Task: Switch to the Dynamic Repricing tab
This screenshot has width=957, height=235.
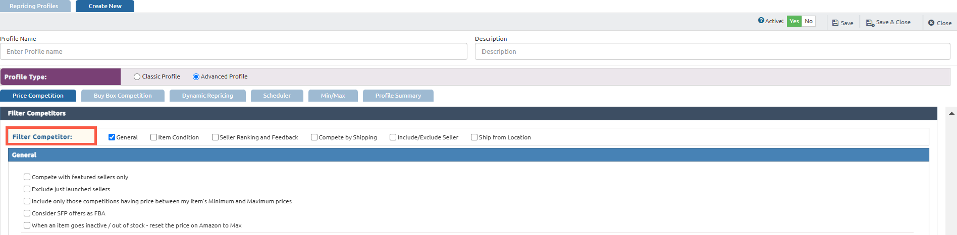Action: [207, 96]
